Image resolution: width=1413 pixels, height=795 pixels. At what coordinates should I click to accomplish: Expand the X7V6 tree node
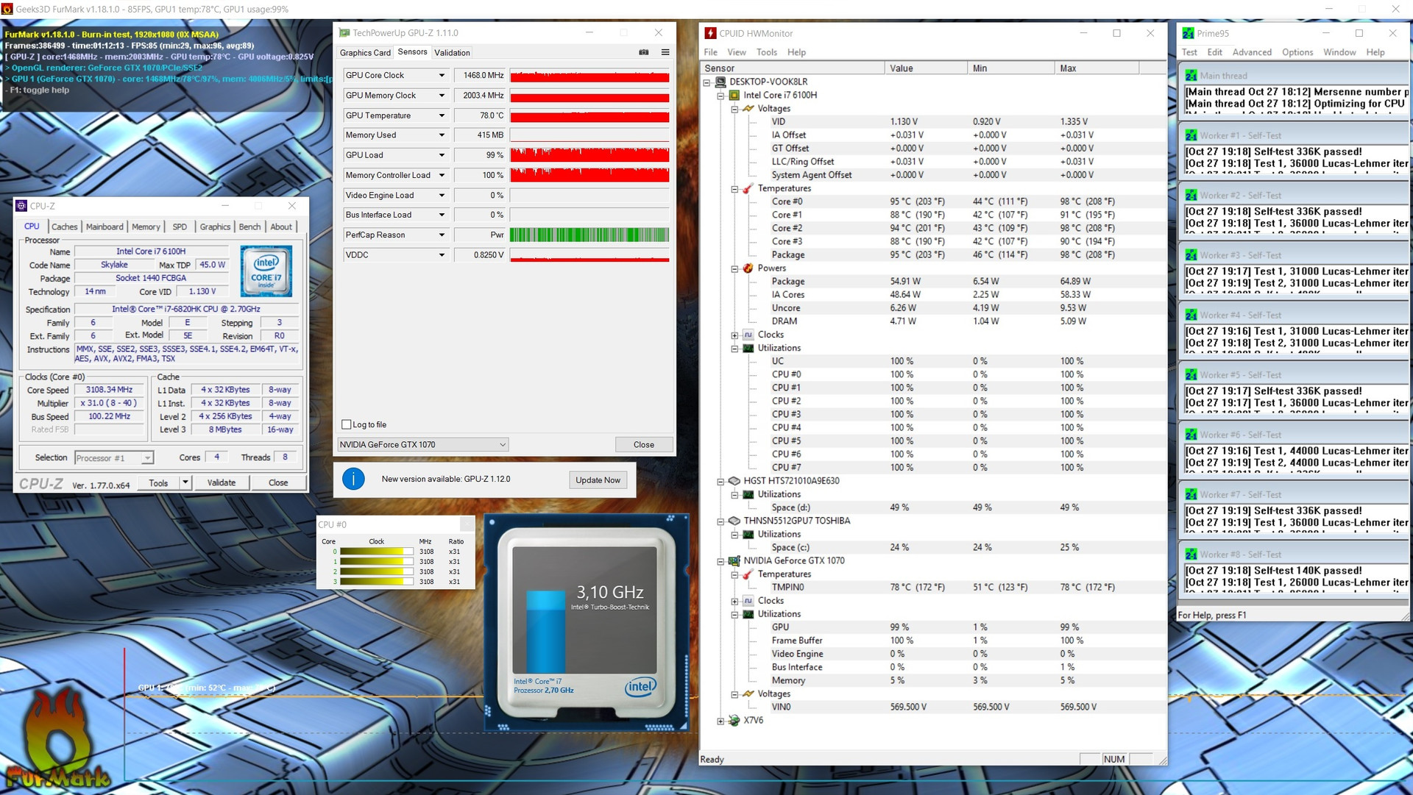pos(721,721)
